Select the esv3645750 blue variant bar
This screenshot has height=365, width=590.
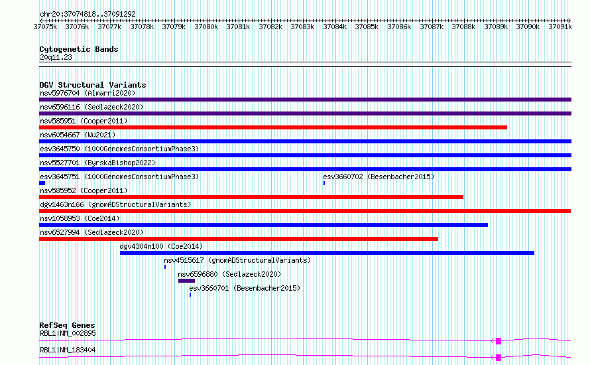point(305,155)
